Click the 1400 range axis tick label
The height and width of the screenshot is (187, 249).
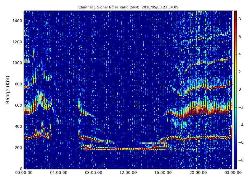point(17,21)
